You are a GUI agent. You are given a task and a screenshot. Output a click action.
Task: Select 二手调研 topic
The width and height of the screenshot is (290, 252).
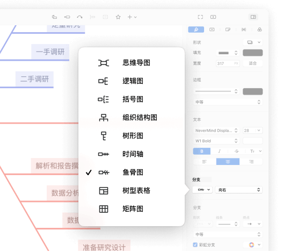[x=34, y=79]
